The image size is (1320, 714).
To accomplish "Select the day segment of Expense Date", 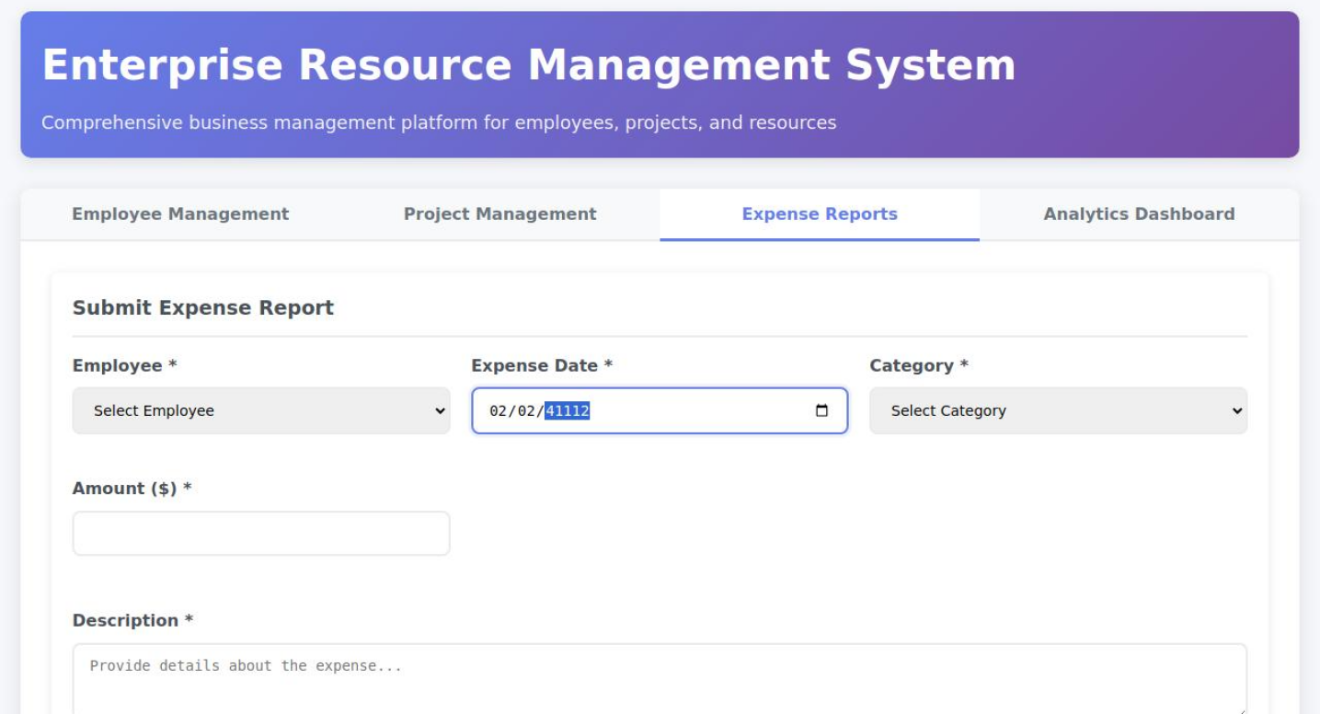I will coord(525,411).
